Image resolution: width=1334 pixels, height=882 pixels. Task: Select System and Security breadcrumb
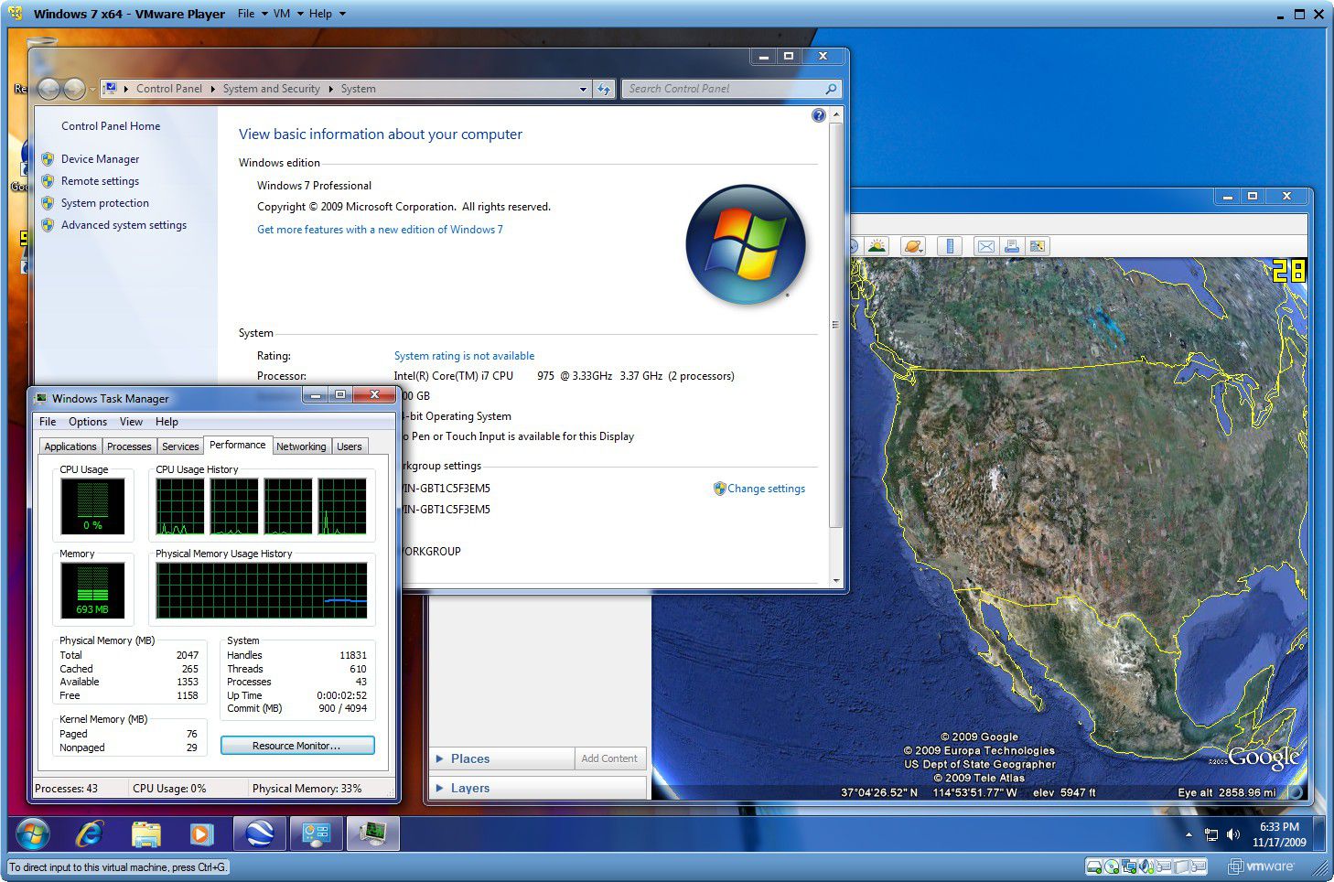tap(271, 89)
